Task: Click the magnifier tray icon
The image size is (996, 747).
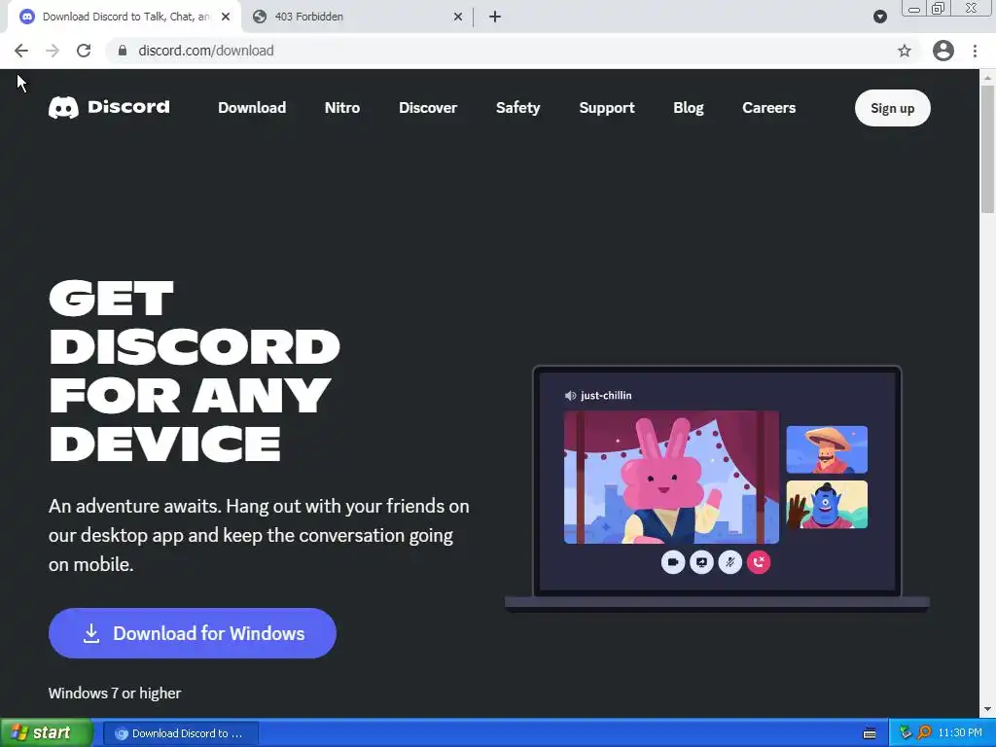Action: pyautogui.click(x=924, y=733)
